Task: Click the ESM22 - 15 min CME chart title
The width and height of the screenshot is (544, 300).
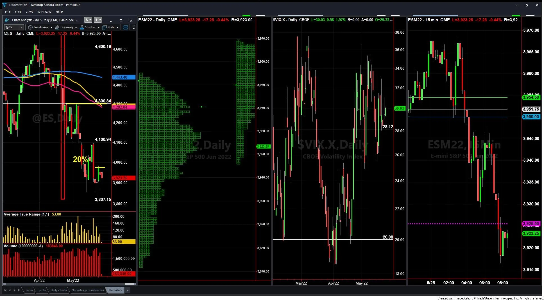Action: pyautogui.click(x=429, y=20)
